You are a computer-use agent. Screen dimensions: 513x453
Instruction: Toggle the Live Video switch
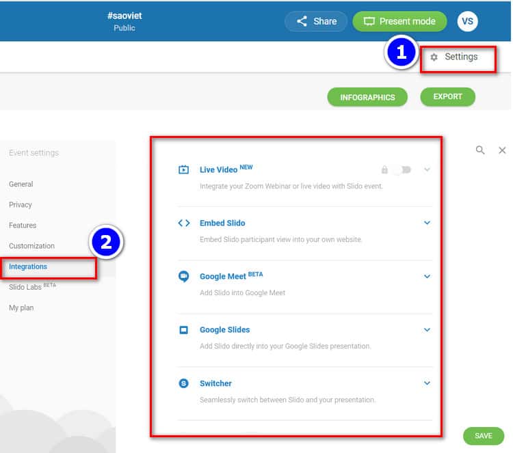(402, 170)
